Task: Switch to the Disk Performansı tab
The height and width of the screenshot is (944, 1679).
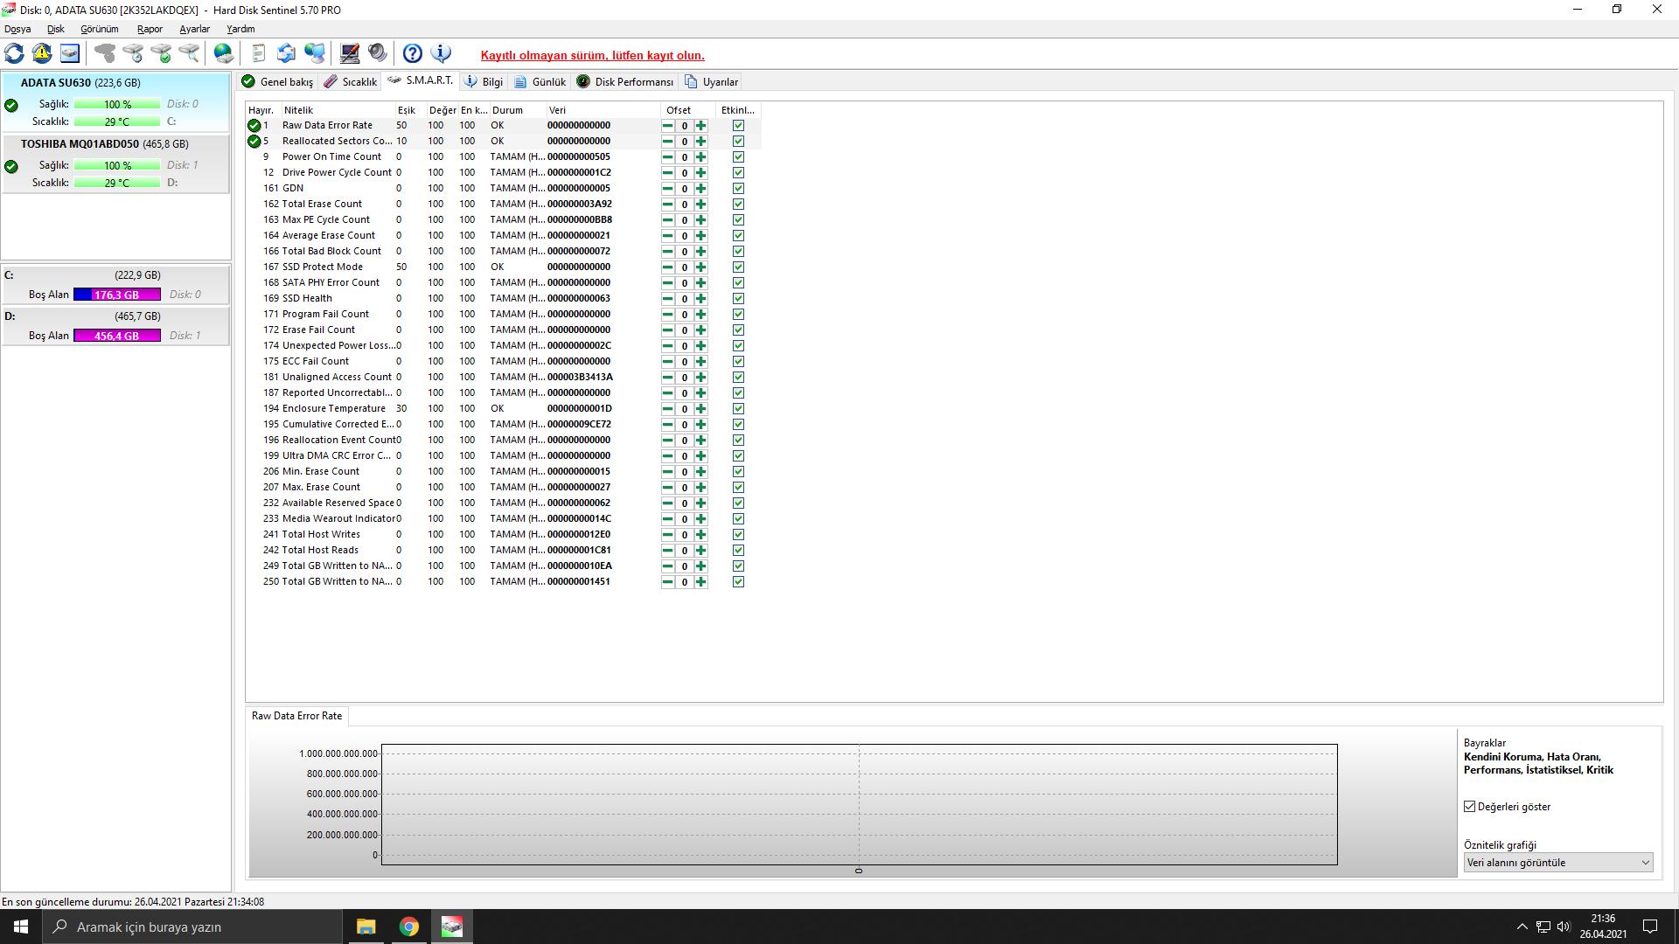Action: tap(625, 82)
